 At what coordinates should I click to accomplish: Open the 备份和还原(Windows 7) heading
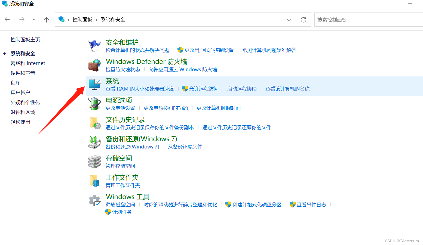[x=141, y=139]
